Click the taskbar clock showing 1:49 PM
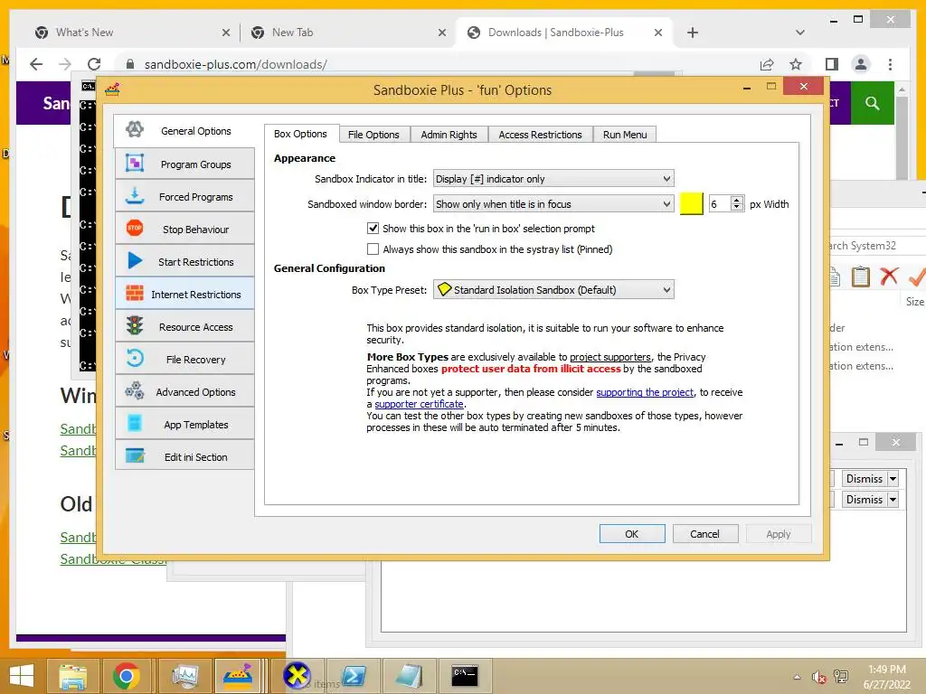This screenshot has height=694, width=926. coord(887,676)
